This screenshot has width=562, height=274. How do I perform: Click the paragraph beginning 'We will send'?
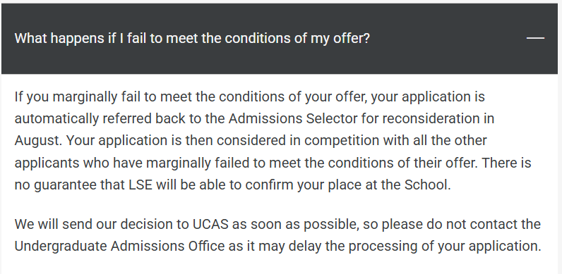(277, 235)
